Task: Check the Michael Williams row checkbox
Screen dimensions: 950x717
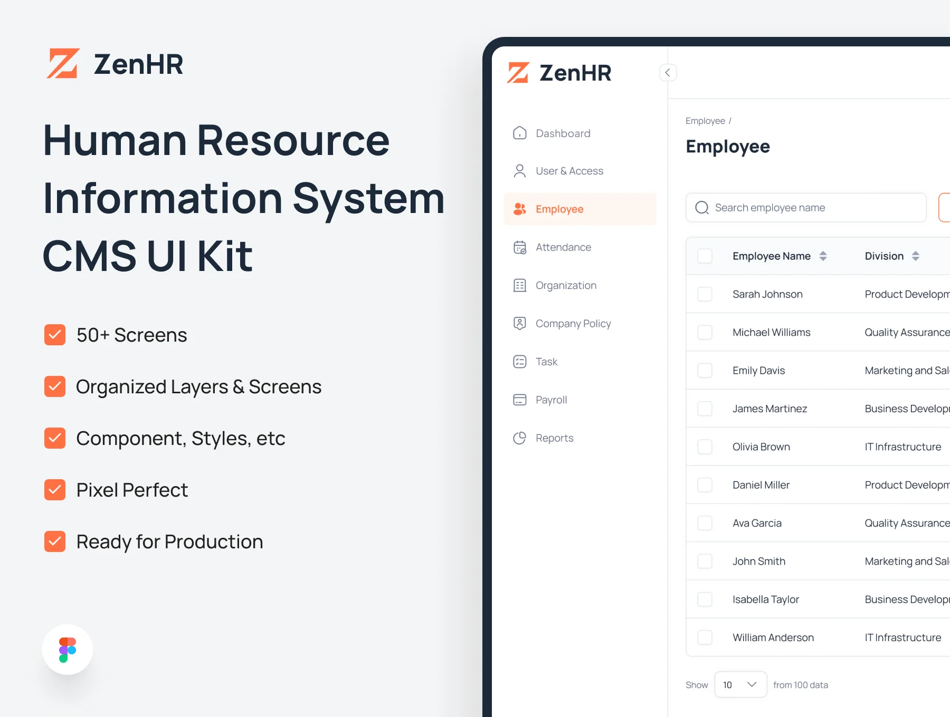Action: [705, 332]
